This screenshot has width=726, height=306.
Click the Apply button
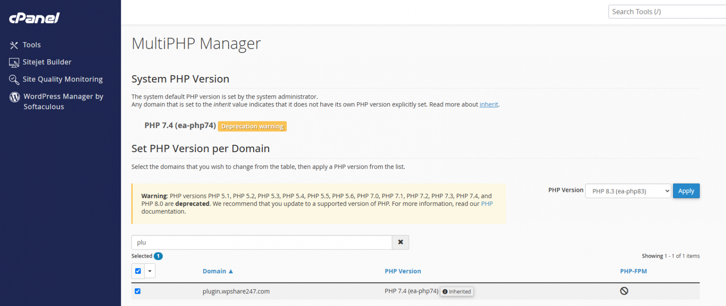[686, 191]
